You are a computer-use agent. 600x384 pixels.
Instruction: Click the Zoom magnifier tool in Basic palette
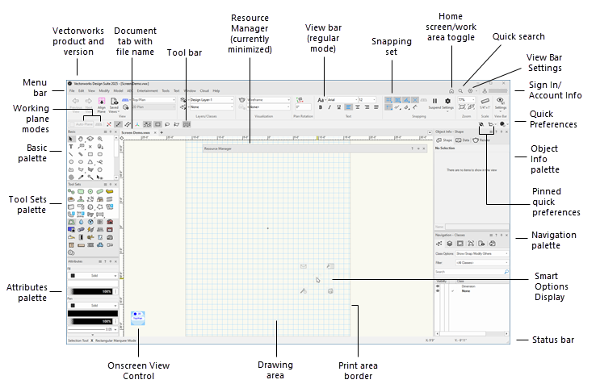tap(99, 139)
